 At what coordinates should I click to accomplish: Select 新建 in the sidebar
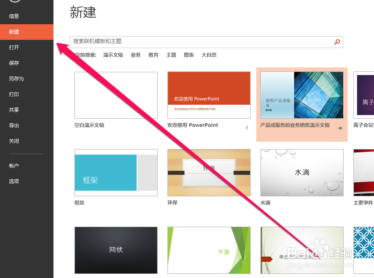click(27, 32)
